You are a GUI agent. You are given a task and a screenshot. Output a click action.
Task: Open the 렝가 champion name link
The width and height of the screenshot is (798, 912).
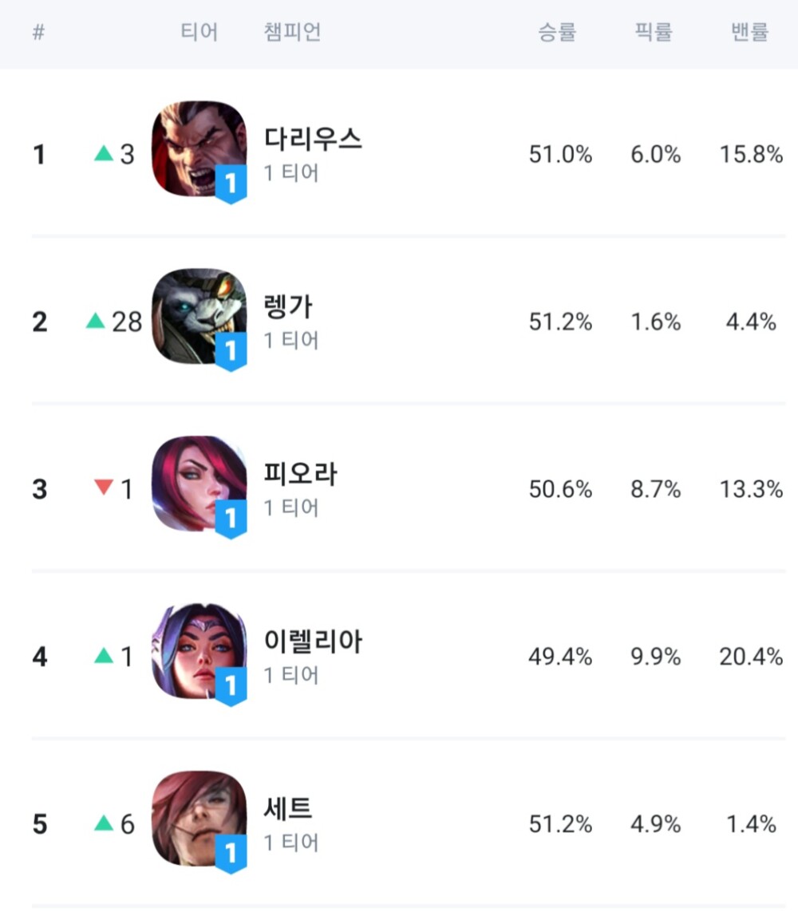click(289, 306)
